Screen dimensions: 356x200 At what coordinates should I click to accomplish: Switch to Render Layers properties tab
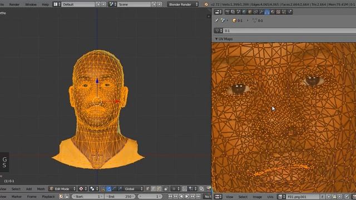point(233,12)
